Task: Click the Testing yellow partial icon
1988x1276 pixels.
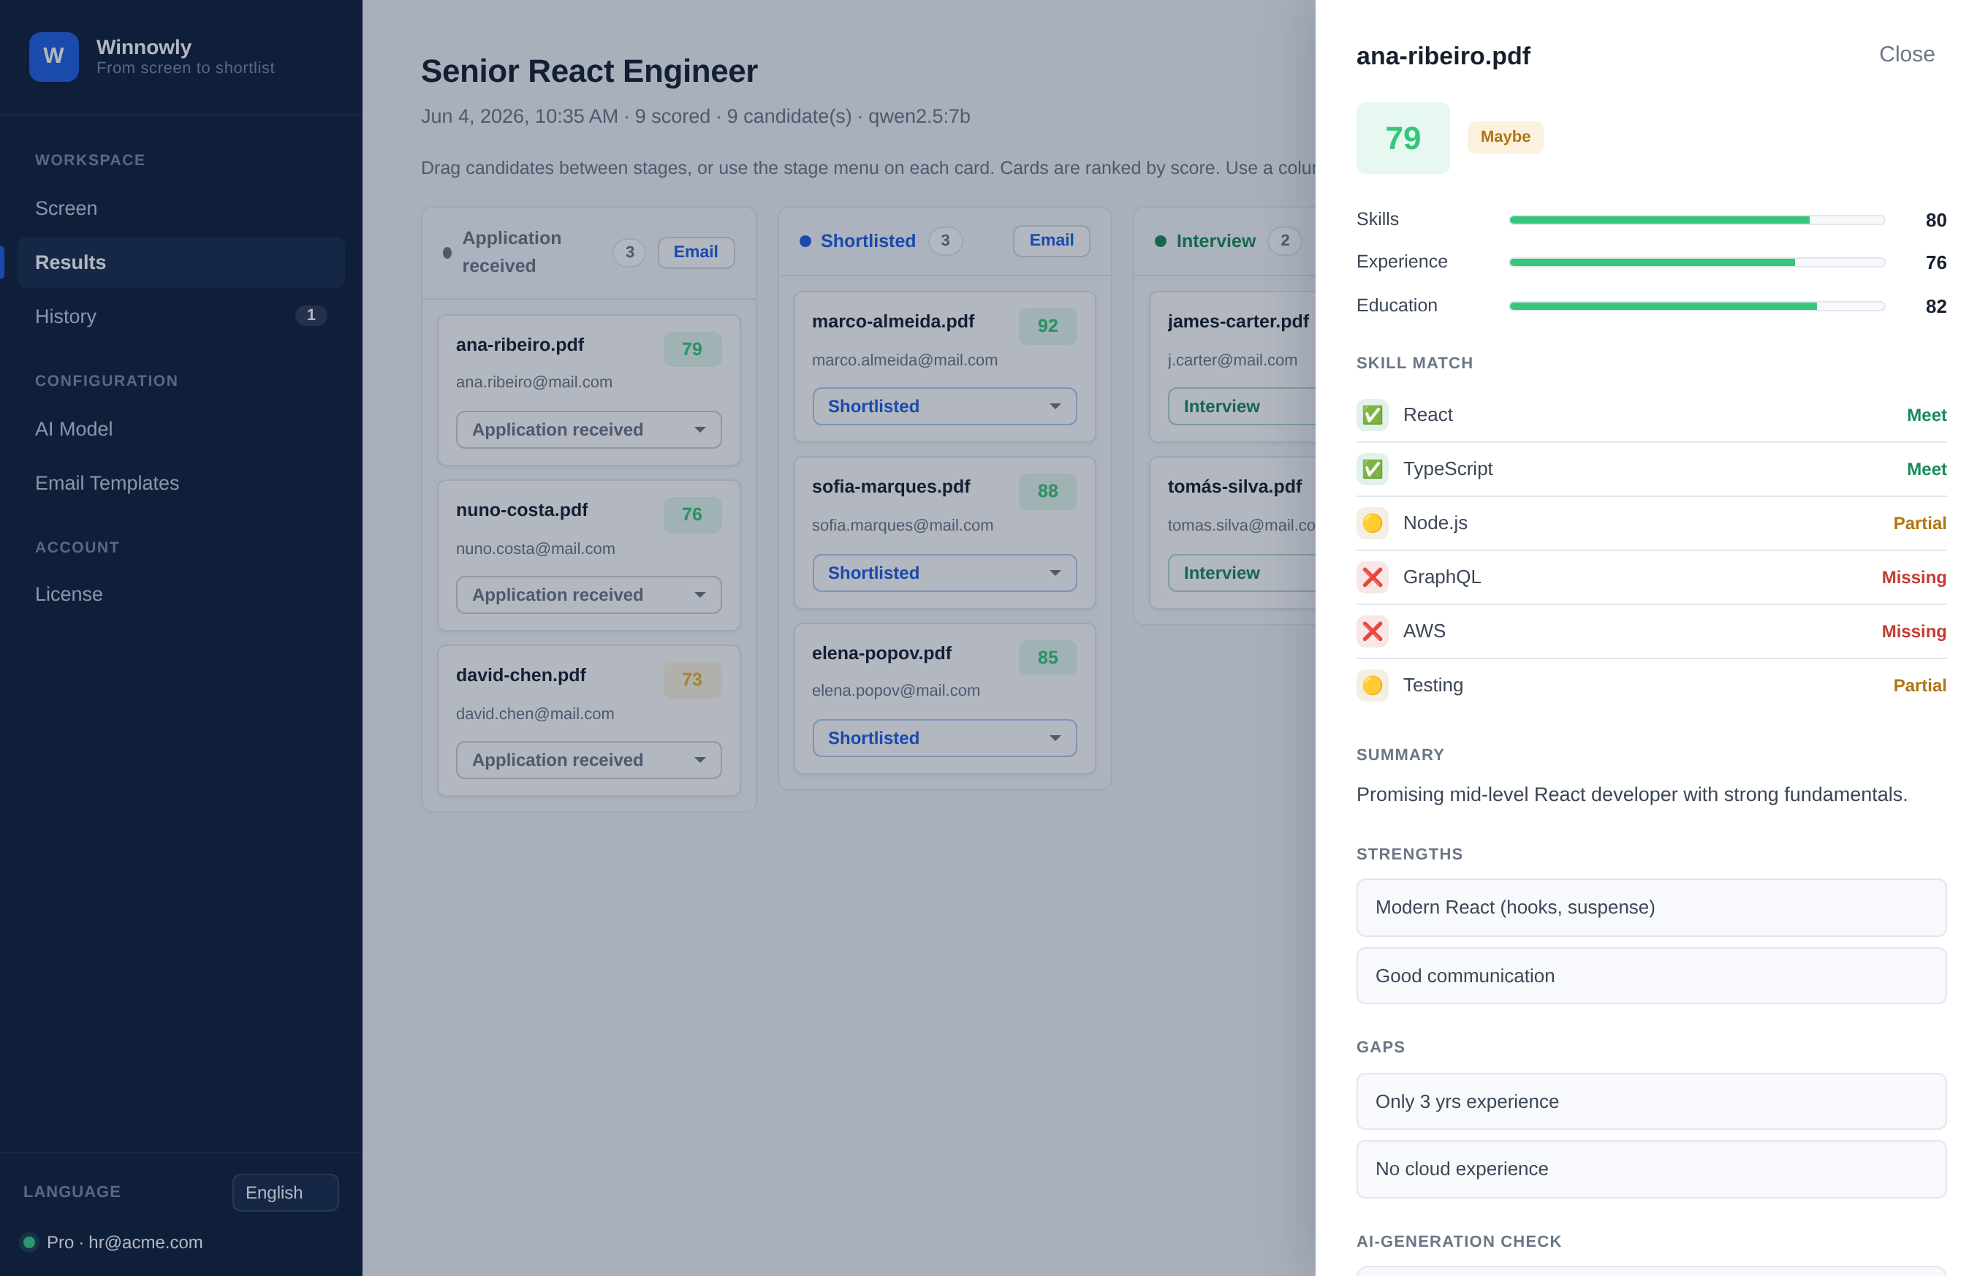Action: pyautogui.click(x=1371, y=686)
